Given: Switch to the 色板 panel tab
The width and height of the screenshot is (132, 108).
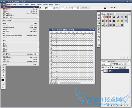Looking at the screenshot, I should 108,14.
